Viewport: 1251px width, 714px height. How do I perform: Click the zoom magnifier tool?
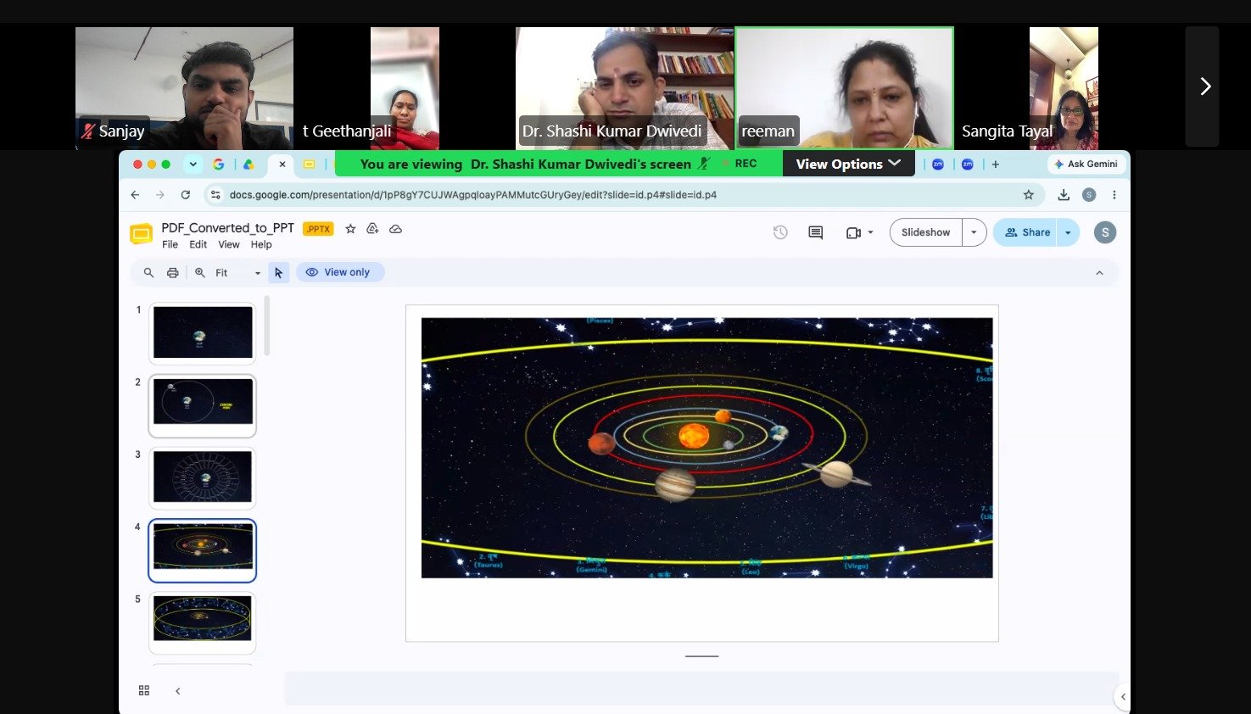tap(200, 273)
